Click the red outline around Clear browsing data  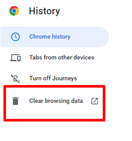coord(54,86)
